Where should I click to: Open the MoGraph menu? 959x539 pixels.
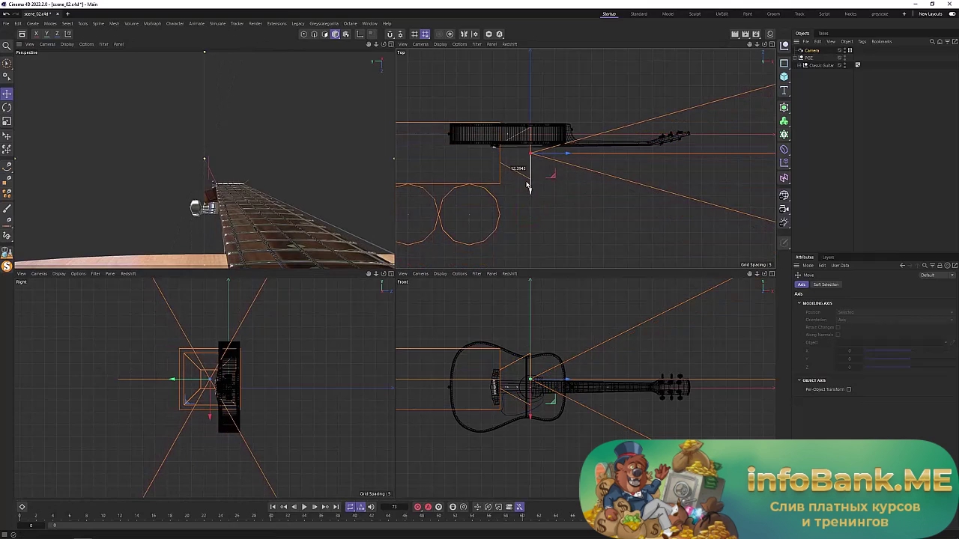click(x=152, y=23)
